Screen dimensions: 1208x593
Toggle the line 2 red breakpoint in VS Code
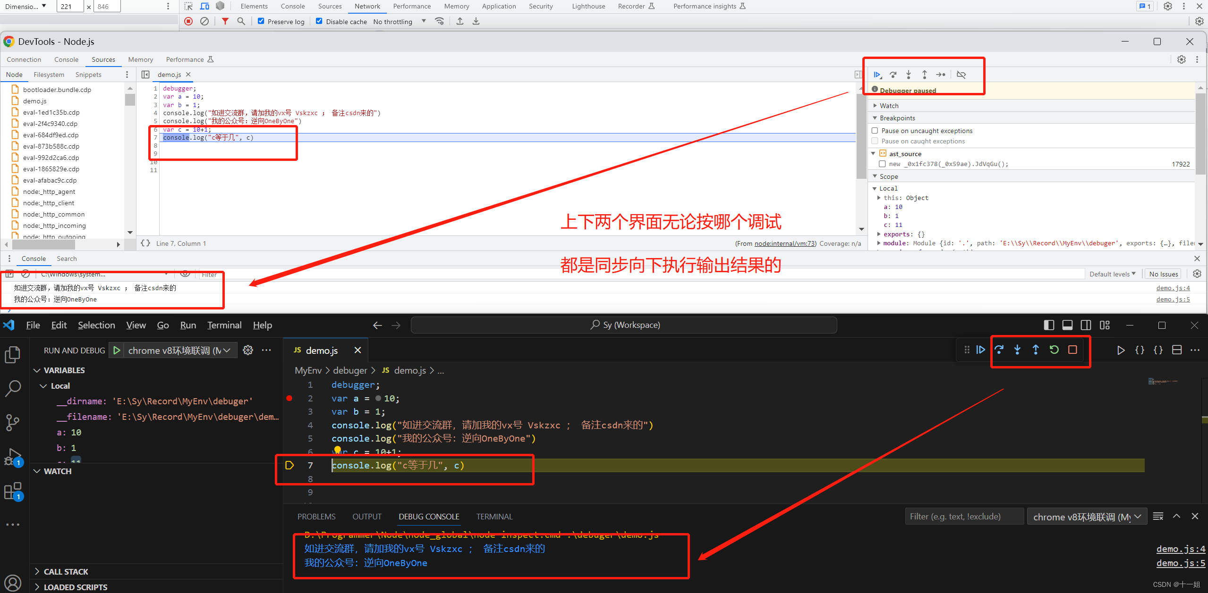click(x=289, y=398)
